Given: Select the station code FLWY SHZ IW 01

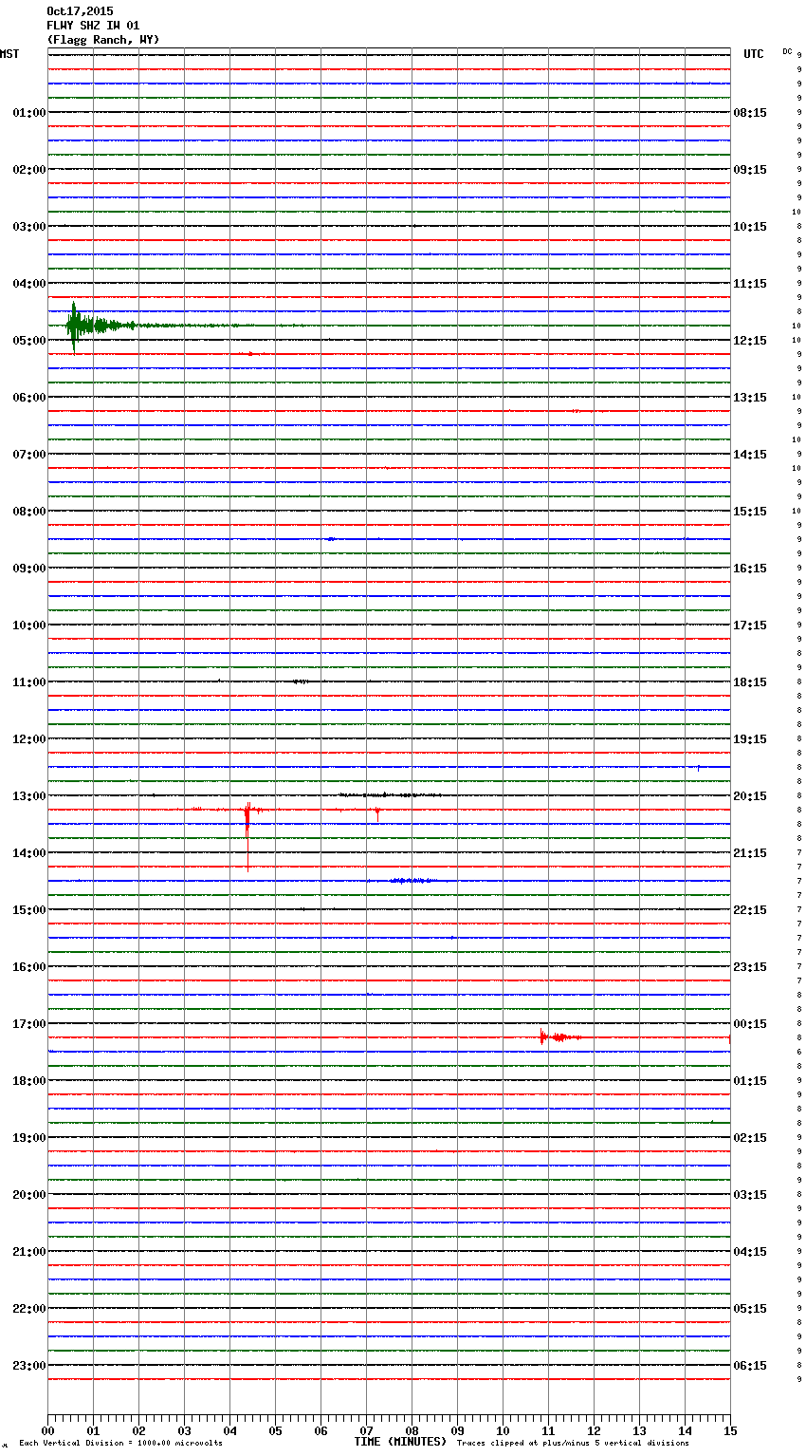Looking at the screenshot, I should coord(93,26).
